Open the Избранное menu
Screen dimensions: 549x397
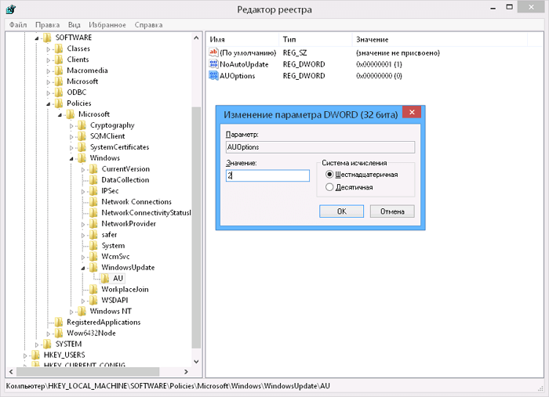point(110,25)
